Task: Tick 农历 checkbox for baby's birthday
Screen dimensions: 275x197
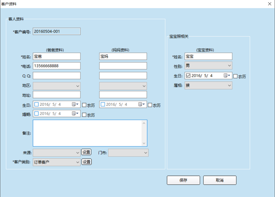Action: pyautogui.click(x=236, y=76)
